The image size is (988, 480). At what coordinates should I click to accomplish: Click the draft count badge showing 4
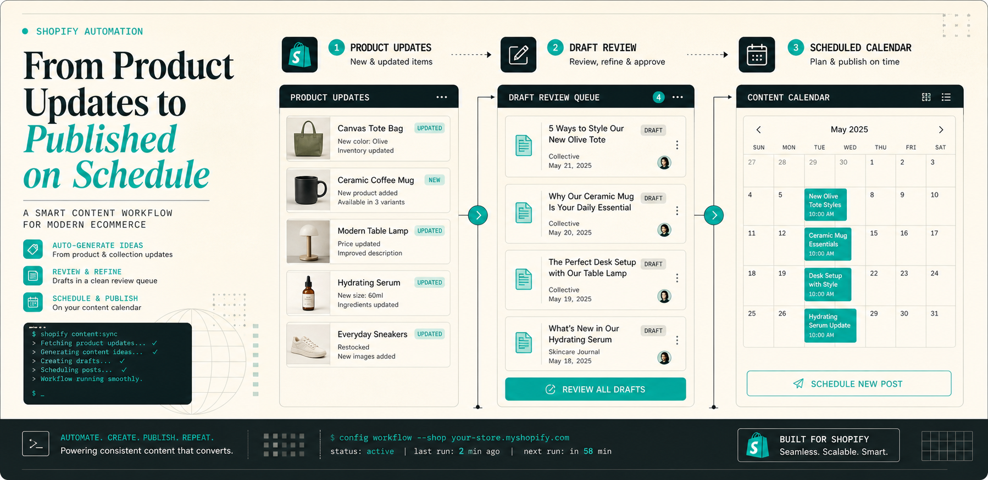tap(658, 97)
